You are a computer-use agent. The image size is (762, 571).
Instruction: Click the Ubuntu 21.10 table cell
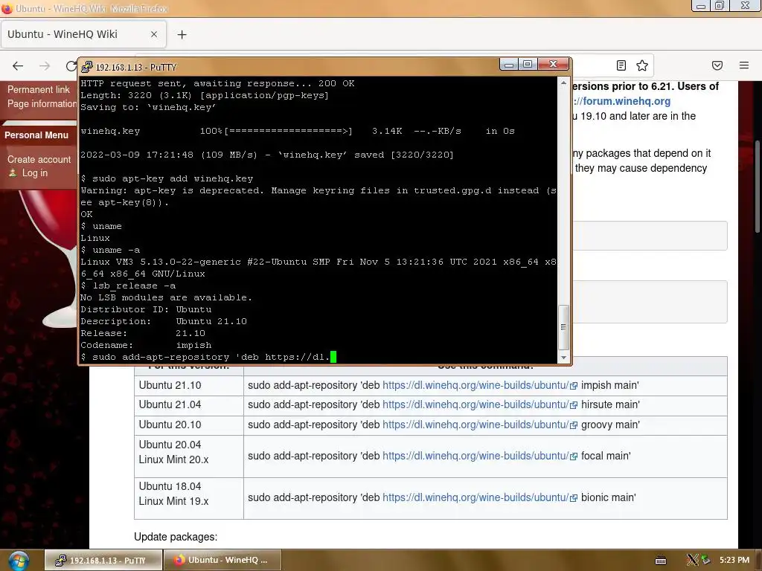tap(189, 386)
